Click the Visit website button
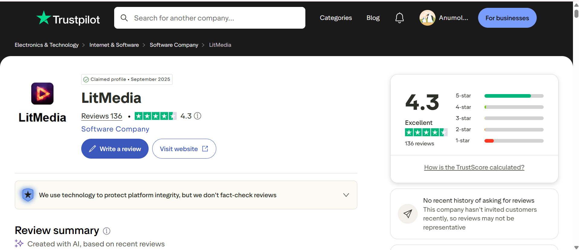This screenshot has height=250, width=579. coord(184,149)
